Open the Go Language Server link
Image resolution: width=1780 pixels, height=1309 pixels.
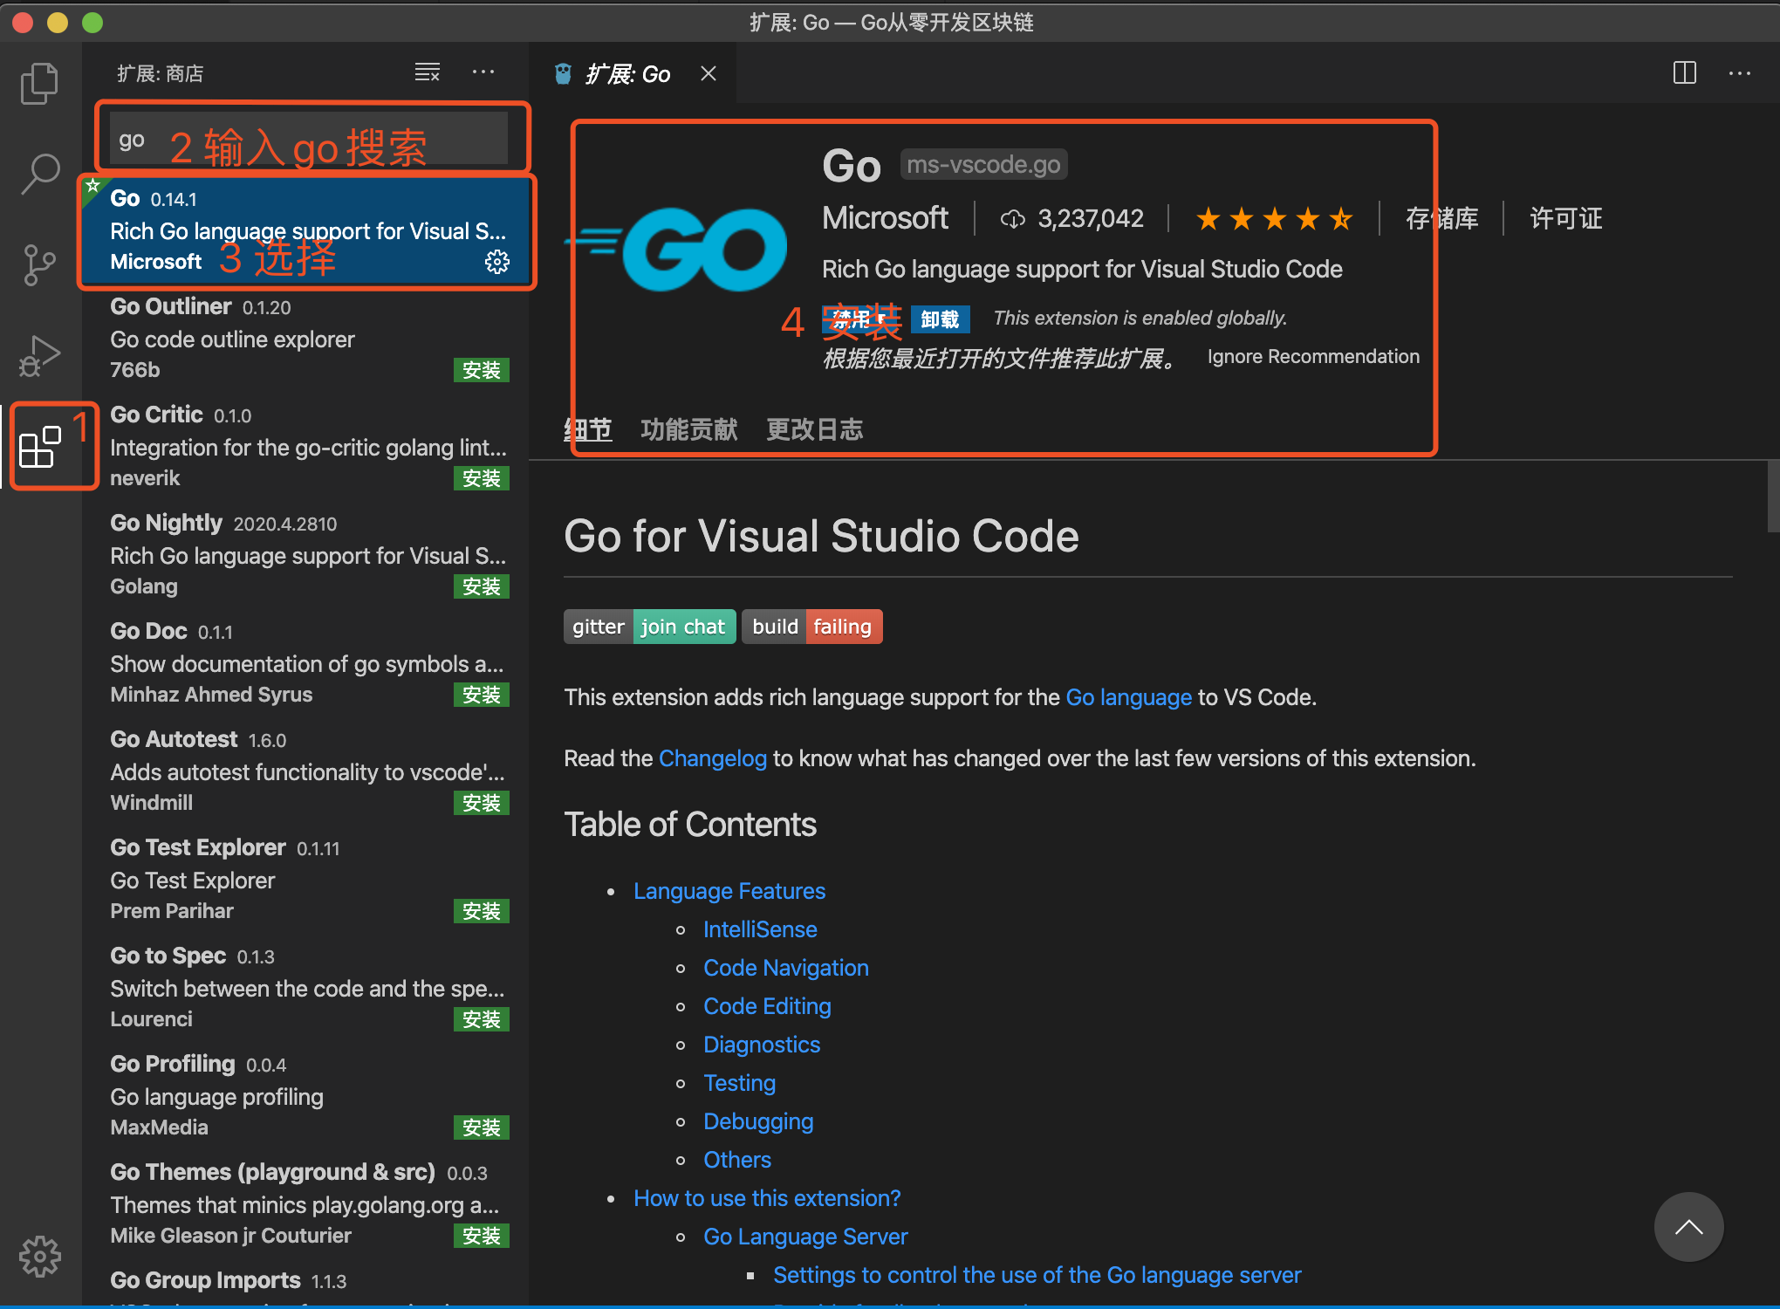(805, 1237)
